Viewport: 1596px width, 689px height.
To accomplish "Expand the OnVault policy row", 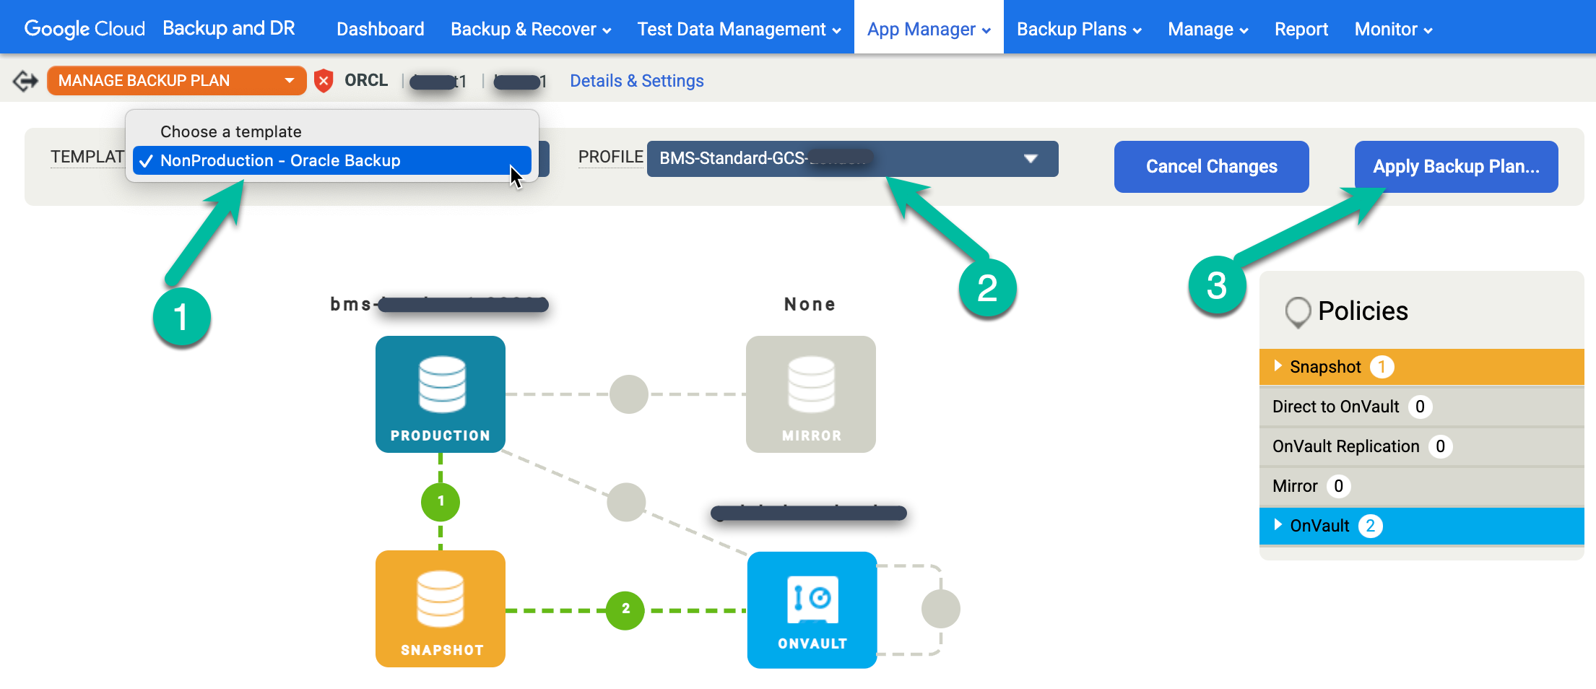I will (1278, 526).
